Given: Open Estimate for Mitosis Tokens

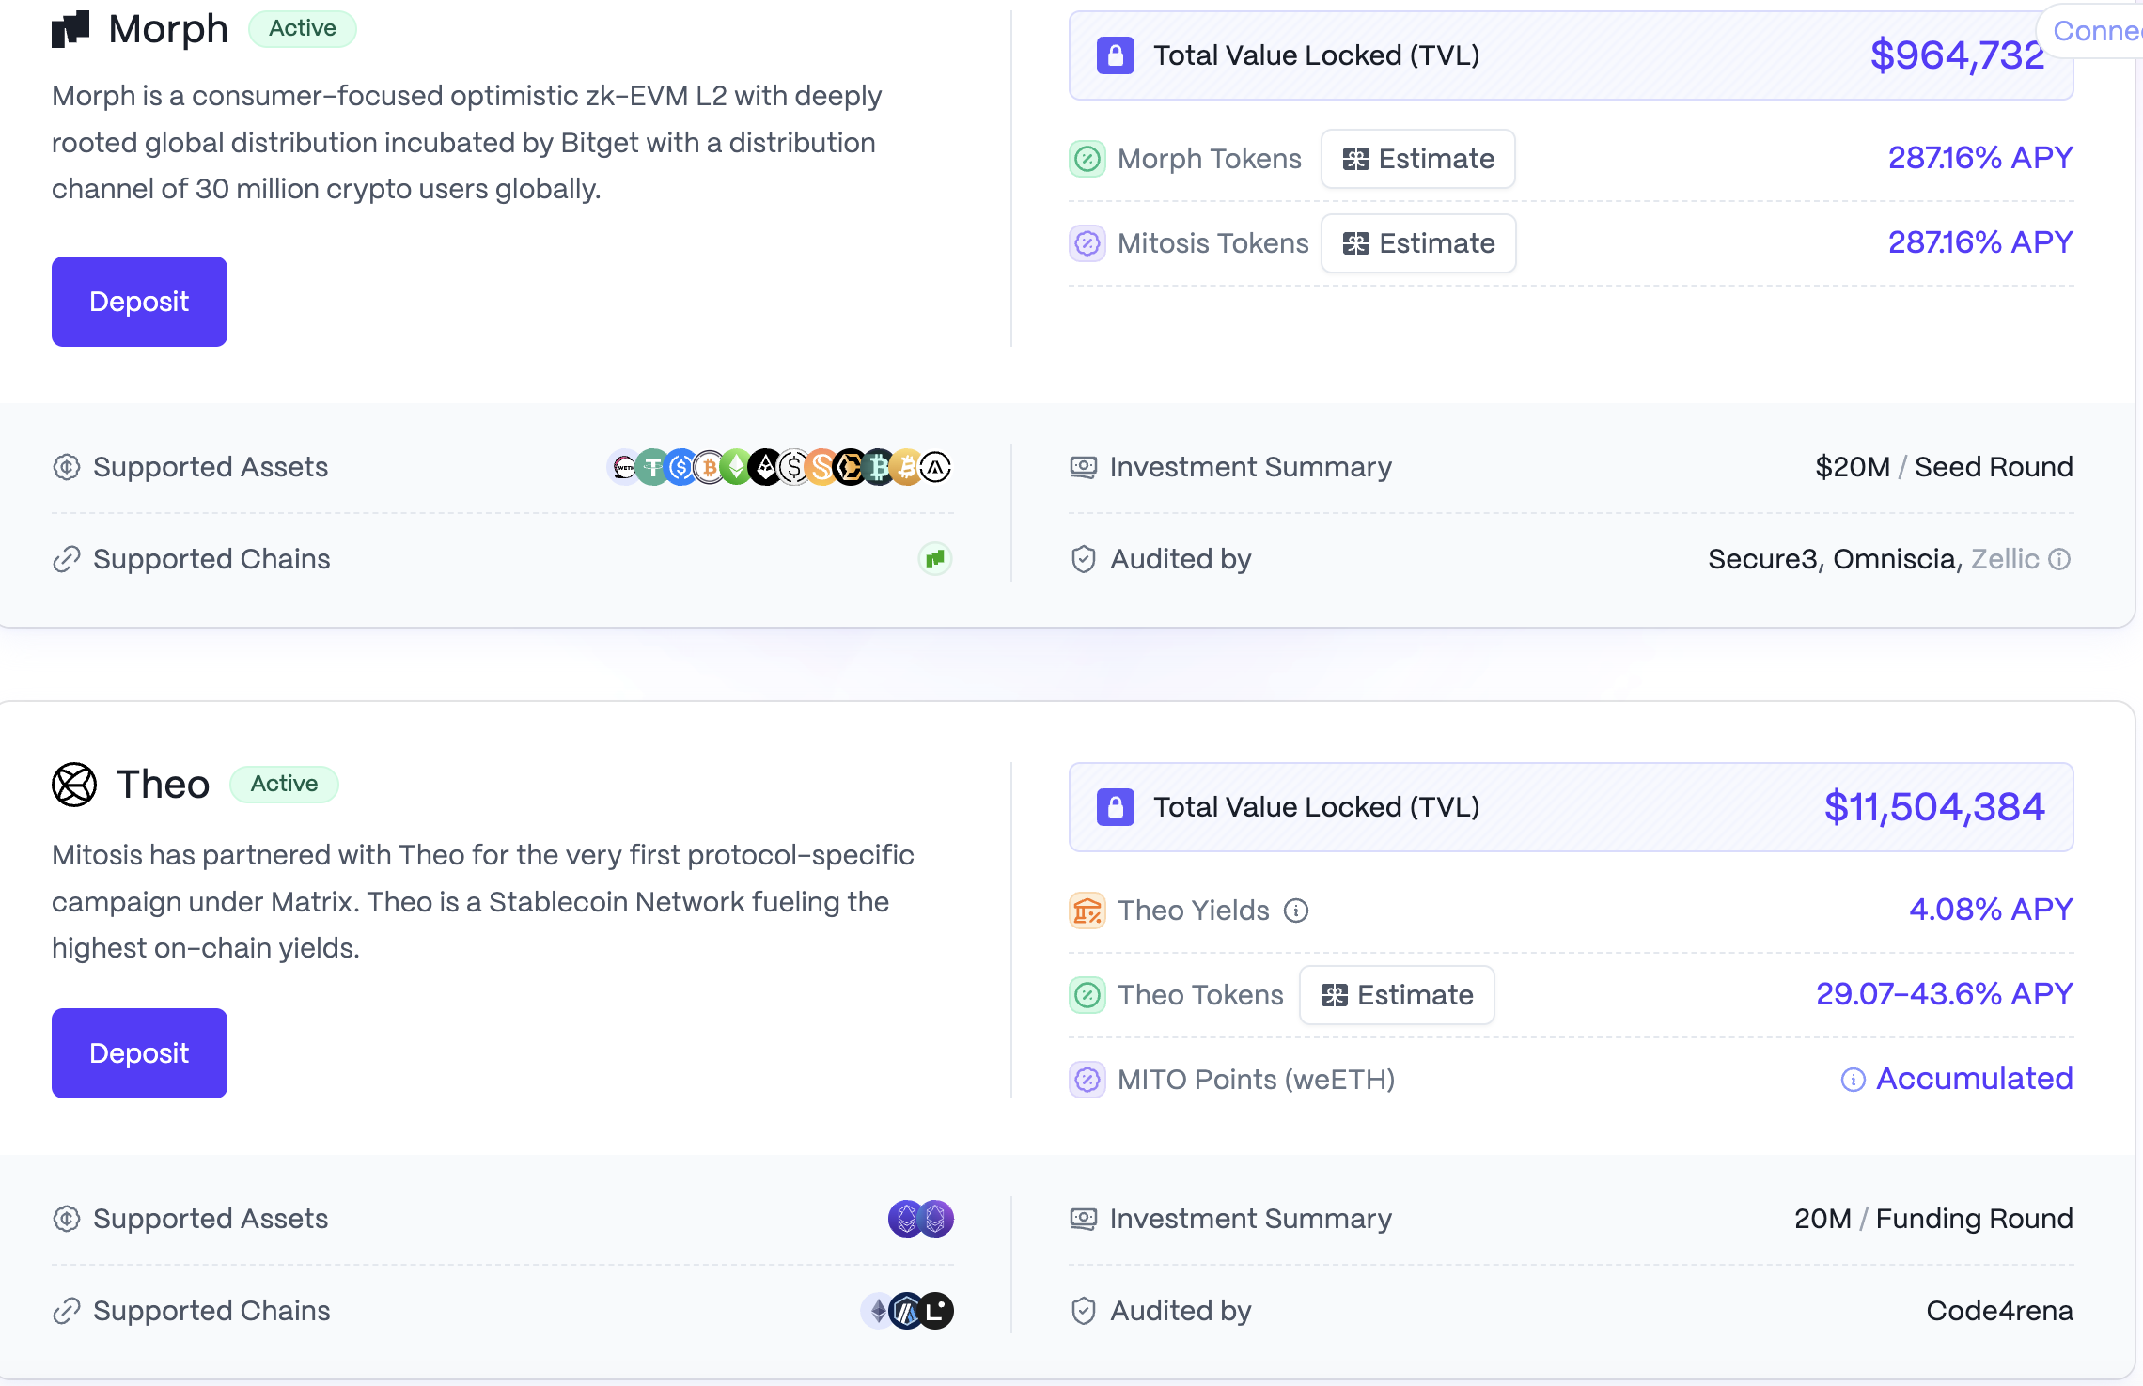Looking at the screenshot, I should (x=1418, y=243).
